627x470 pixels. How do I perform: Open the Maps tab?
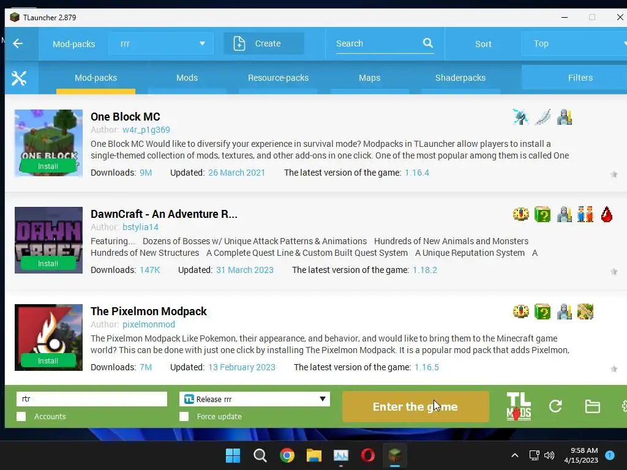(369, 78)
